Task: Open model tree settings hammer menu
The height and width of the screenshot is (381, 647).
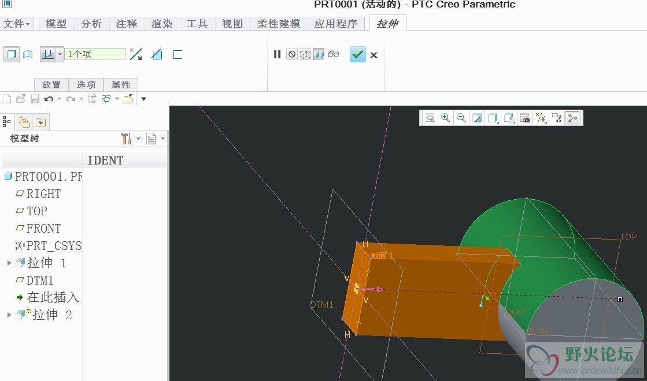Action: (126, 139)
